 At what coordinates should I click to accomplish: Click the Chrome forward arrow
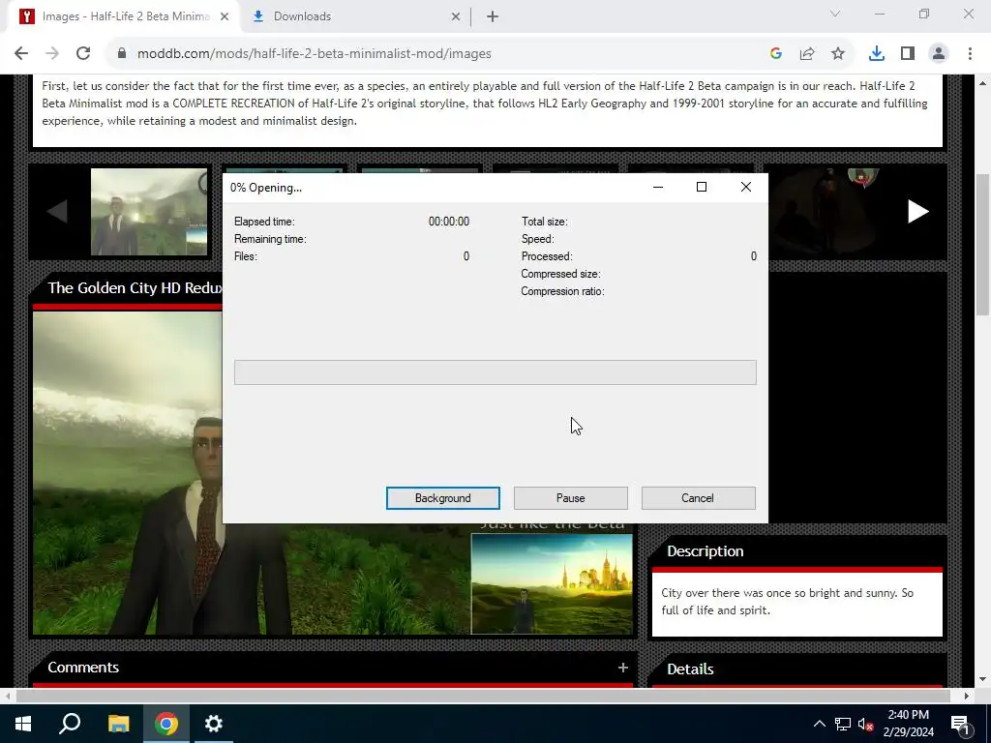tap(52, 54)
